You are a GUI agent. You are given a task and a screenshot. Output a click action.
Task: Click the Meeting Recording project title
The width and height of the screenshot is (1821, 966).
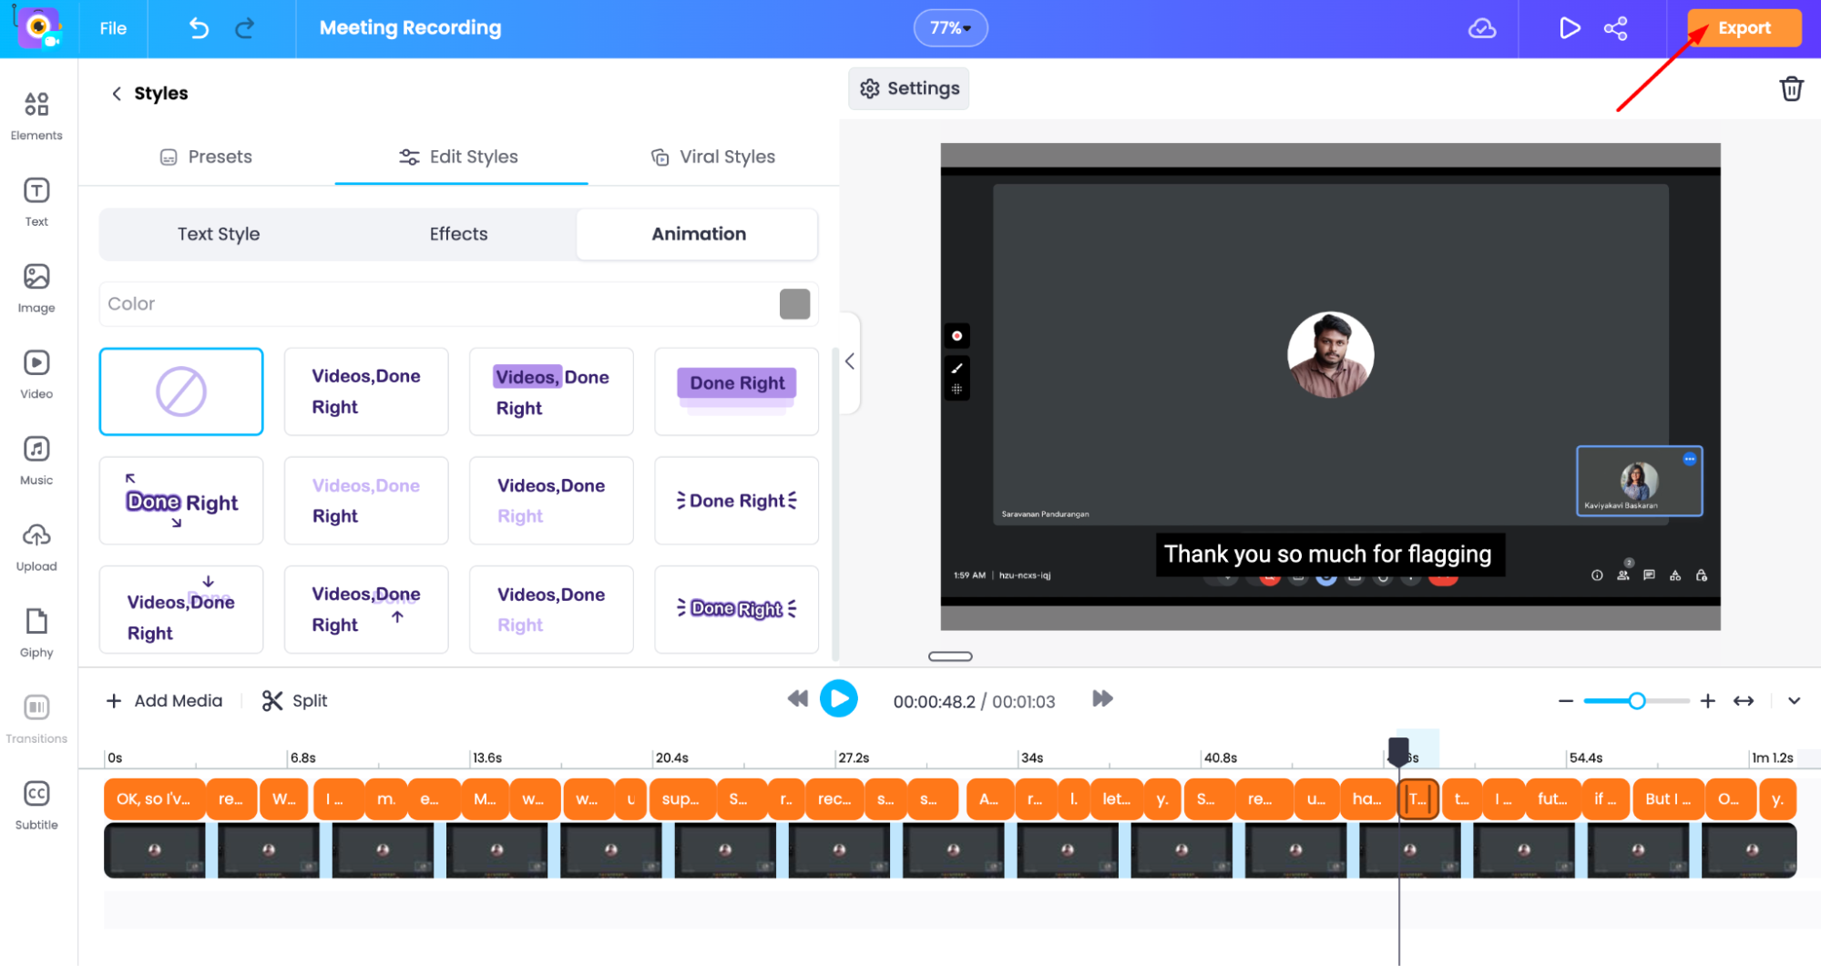coord(410,28)
